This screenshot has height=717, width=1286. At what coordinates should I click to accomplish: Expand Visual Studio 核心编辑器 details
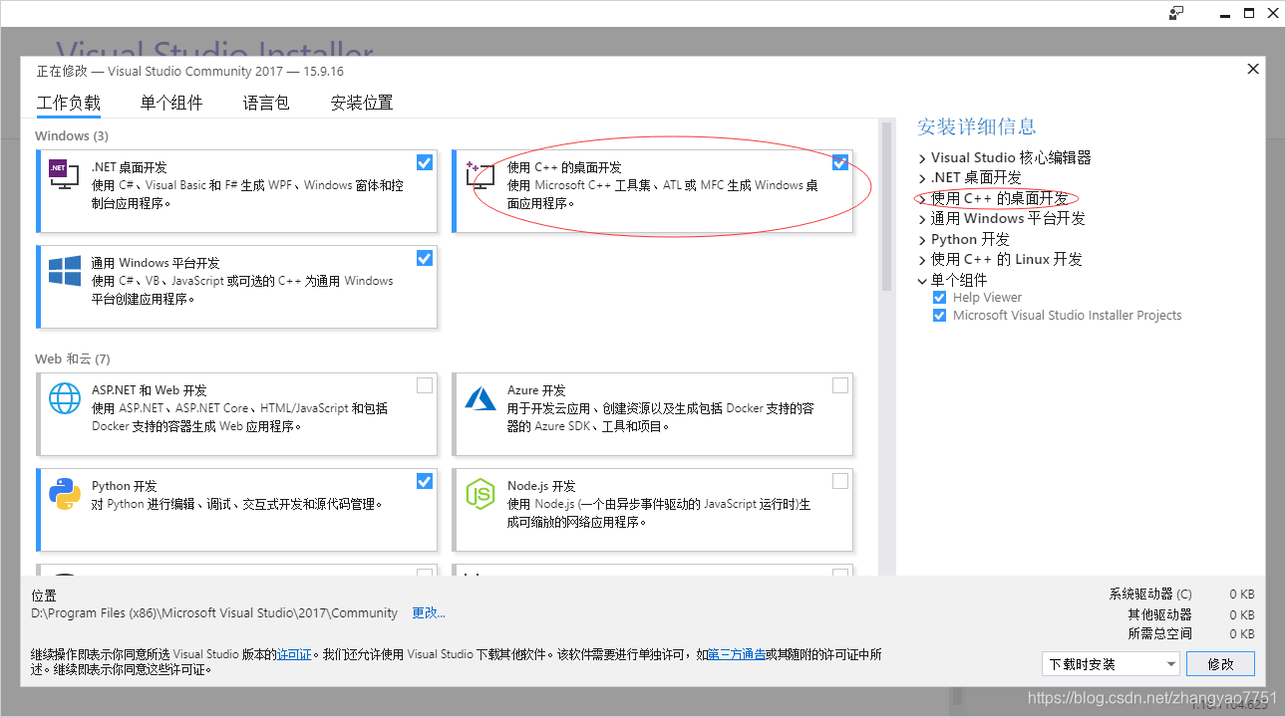pos(922,158)
